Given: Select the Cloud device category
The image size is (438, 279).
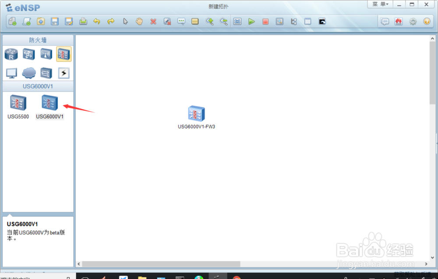Looking at the screenshot, I should [x=29, y=73].
